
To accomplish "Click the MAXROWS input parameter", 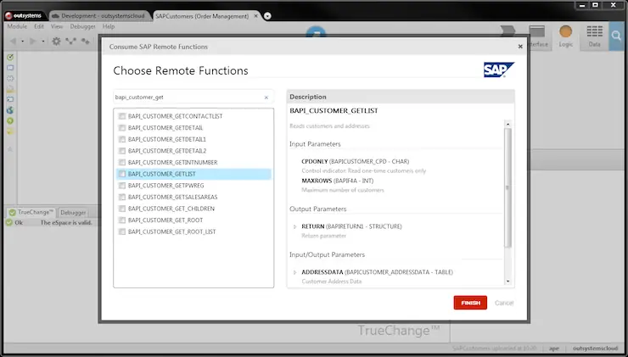I will (x=337, y=181).
